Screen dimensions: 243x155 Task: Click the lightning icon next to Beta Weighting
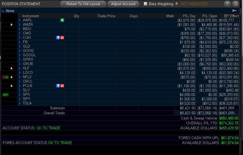(x=176, y=4)
